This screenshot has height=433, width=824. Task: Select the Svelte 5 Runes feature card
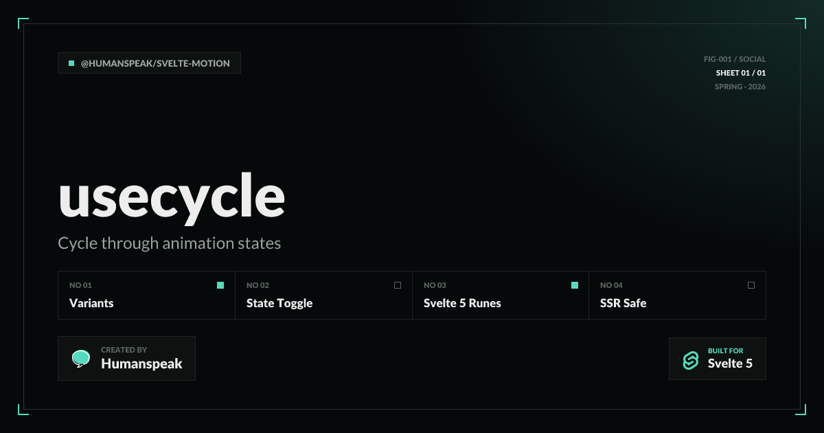point(501,296)
